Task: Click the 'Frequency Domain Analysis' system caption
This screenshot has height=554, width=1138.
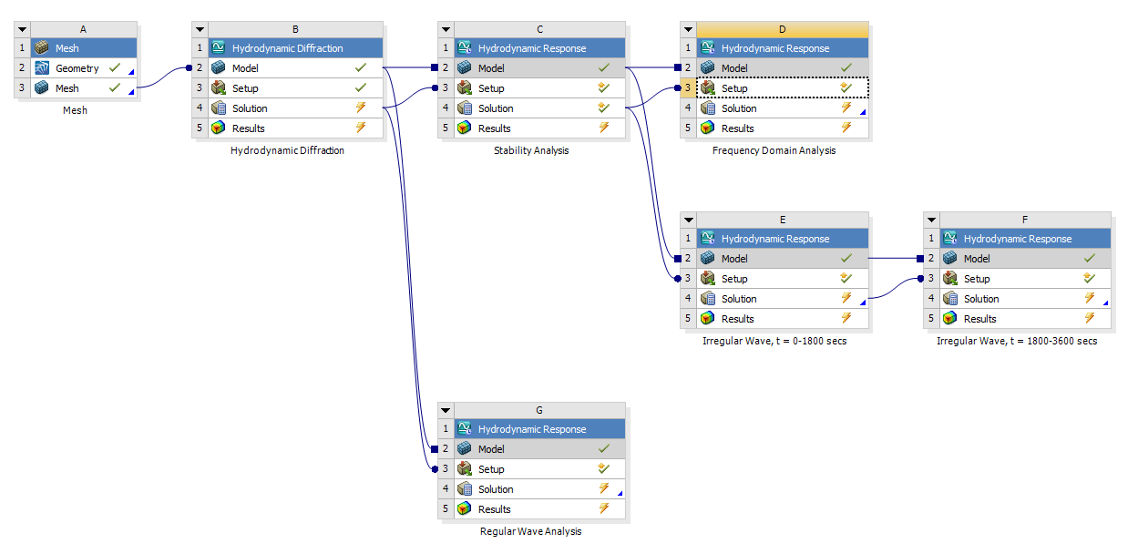Action: (774, 150)
